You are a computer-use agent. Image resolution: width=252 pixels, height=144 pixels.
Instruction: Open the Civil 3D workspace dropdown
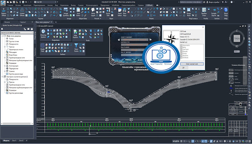(46, 2)
